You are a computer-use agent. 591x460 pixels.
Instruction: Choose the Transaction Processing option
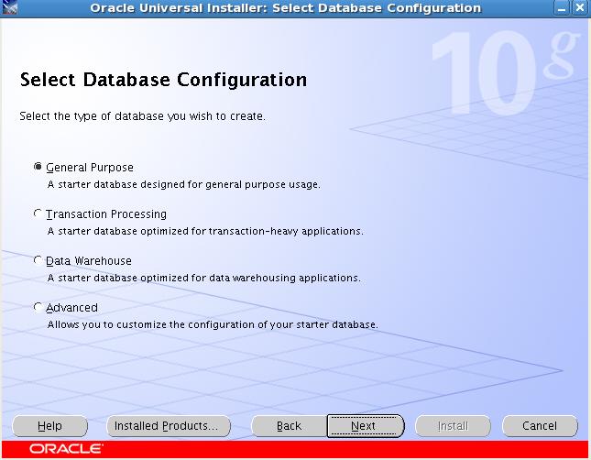[38, 214]
